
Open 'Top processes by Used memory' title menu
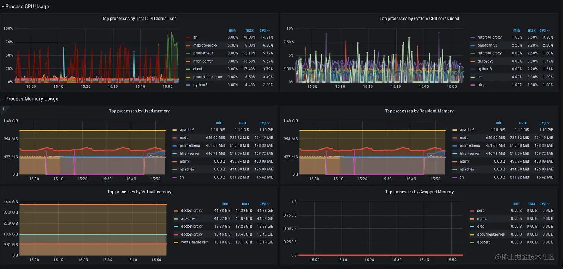(139, 111)
